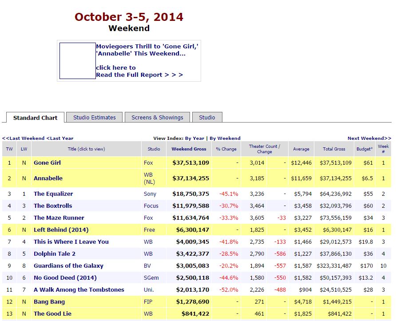396x321 pixels.
Task: Read the Full Report link
Action: 139,75
